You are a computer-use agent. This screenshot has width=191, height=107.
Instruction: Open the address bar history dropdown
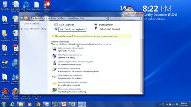click(103, 18)
